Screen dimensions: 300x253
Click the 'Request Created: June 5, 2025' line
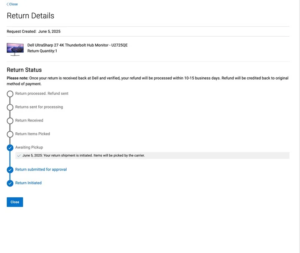pos(33,32)
